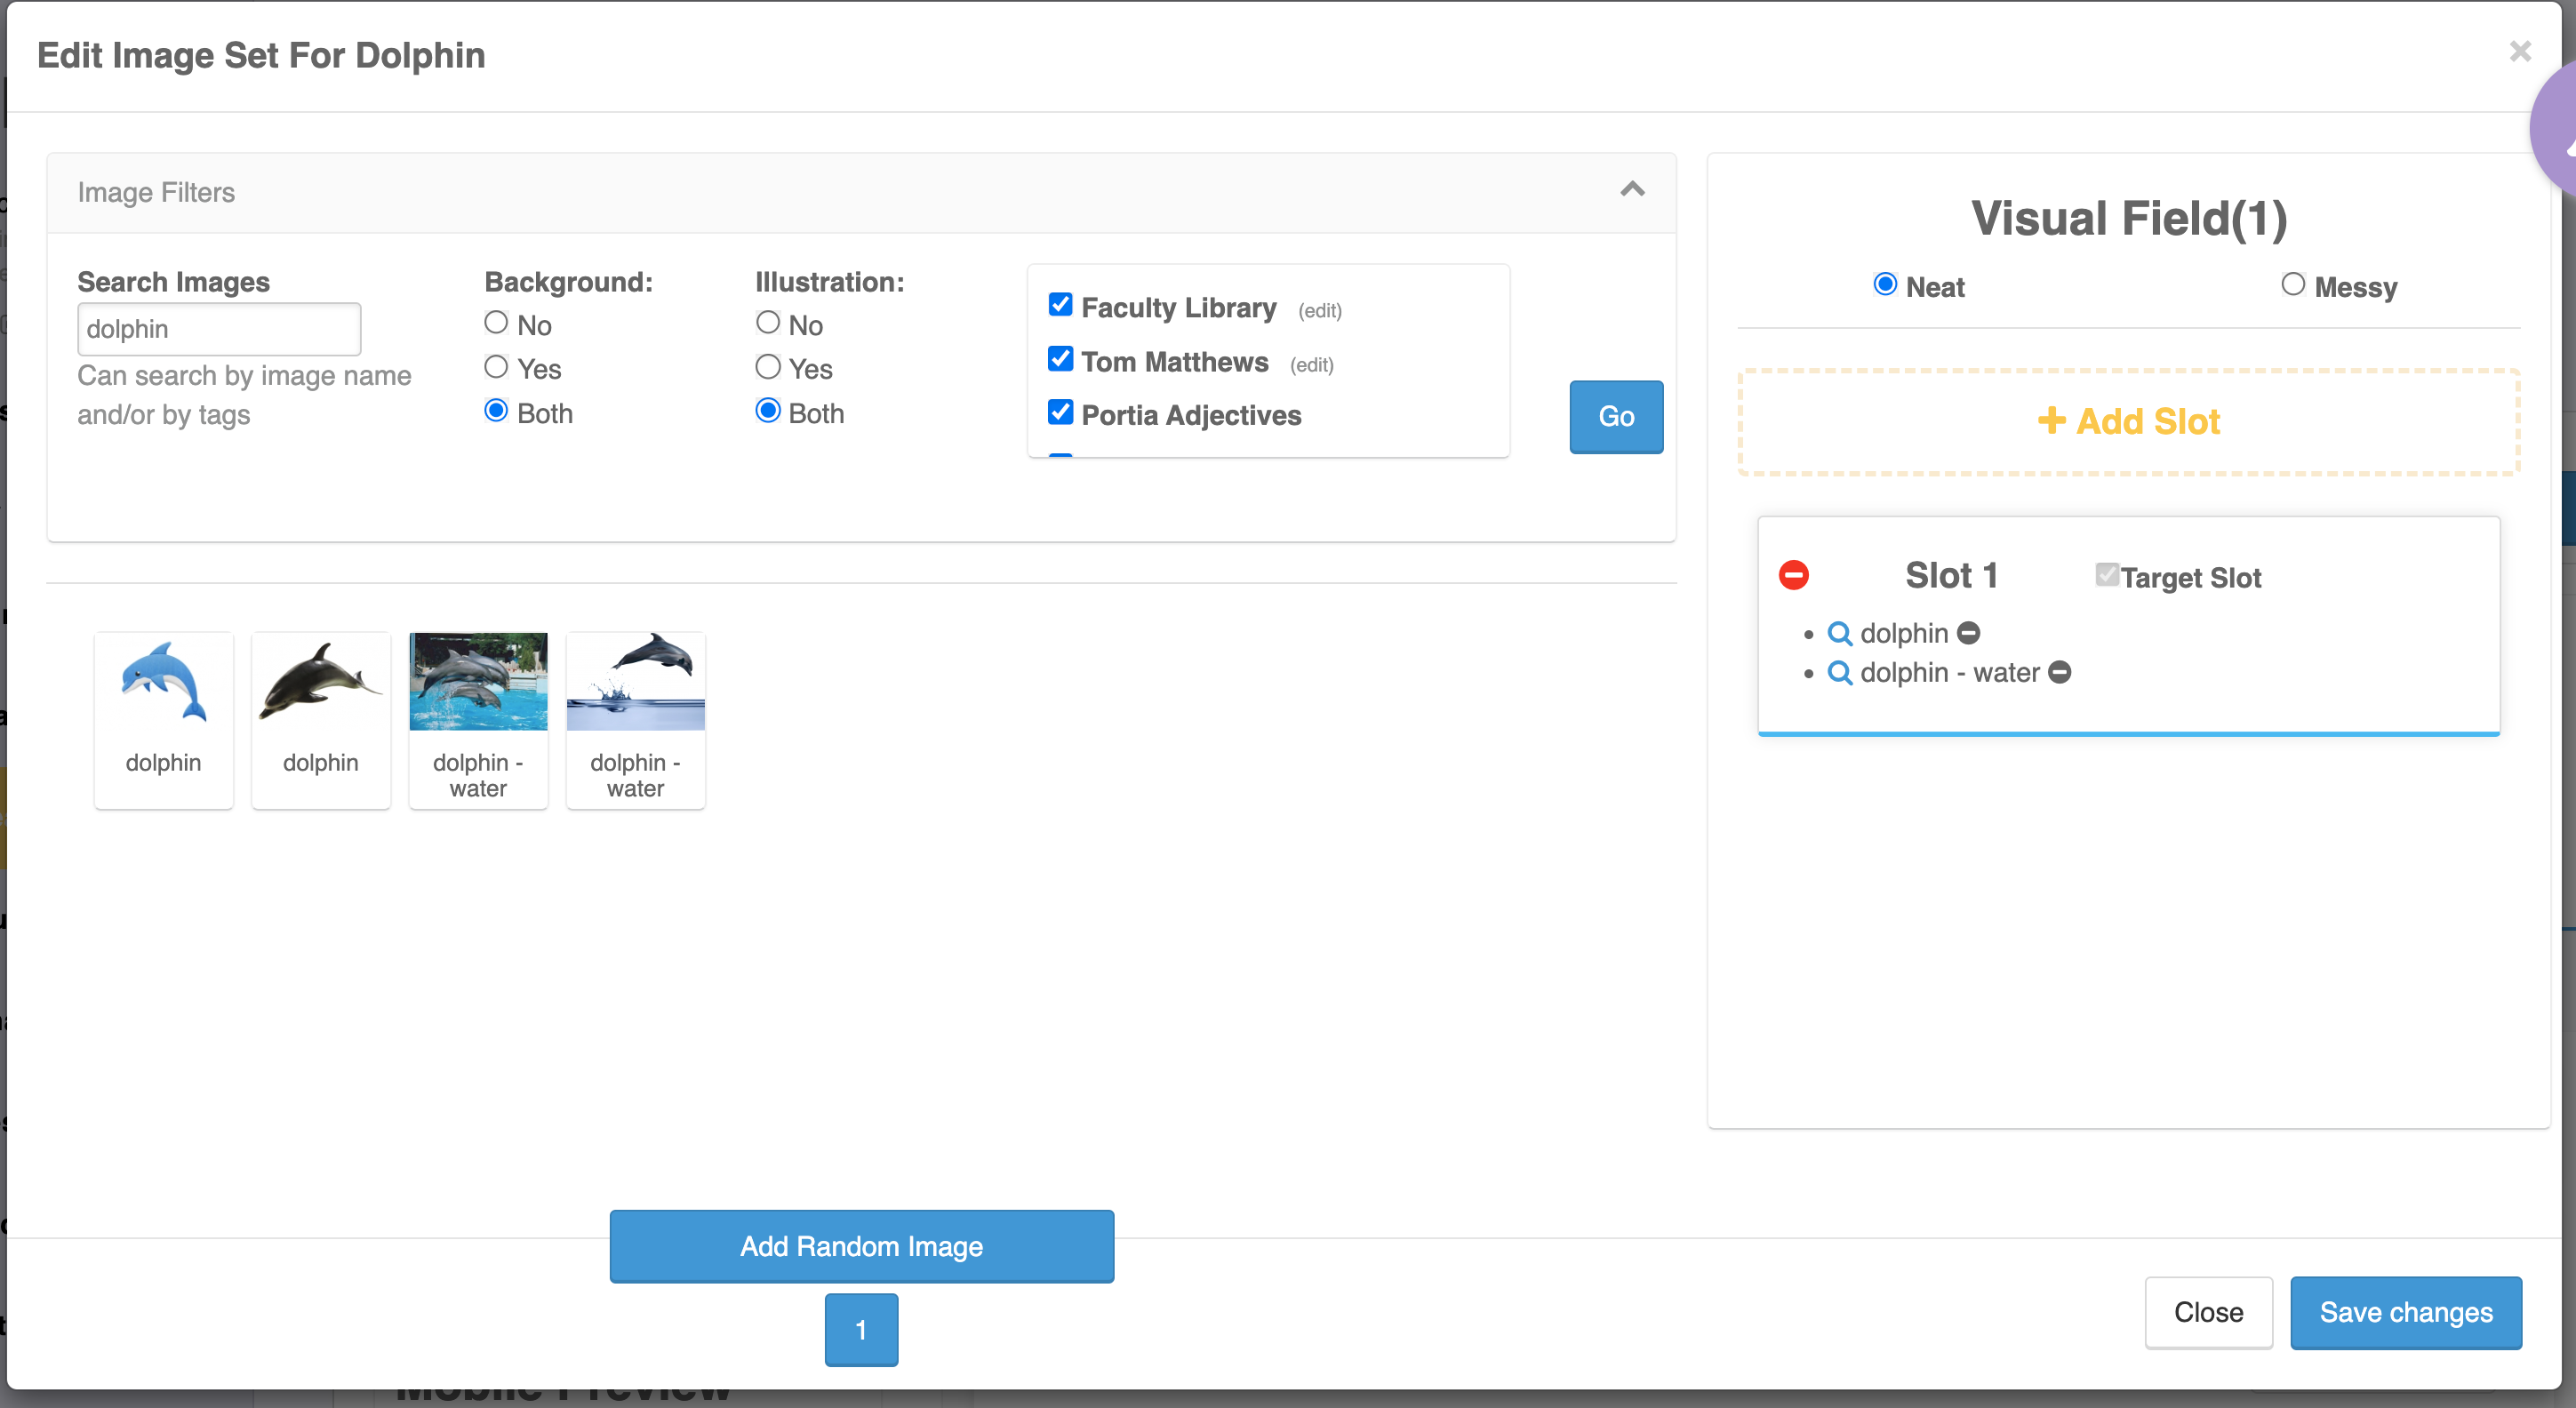This screenshot has width=2576, height=1408.
Task: Click the magnifier icon next to dolphin
Action: (x=1839, y=633)
